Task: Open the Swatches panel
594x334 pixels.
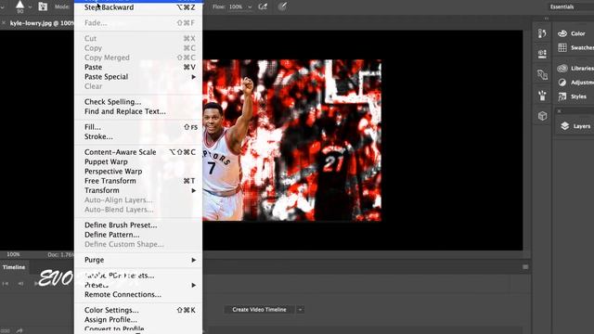Action: pos(575,47)
